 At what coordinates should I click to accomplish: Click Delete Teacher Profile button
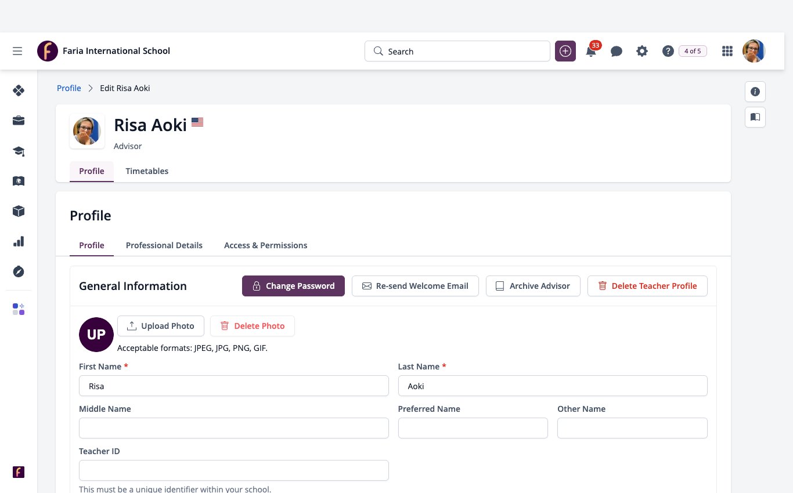[x=647, y=286]
